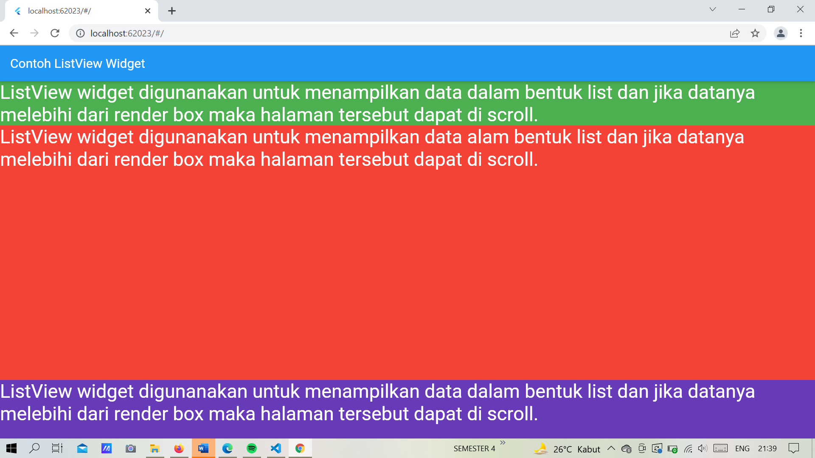Bookmark this tab with the star icon
Viewport: 815px width, 458px height.
[755, 33]
